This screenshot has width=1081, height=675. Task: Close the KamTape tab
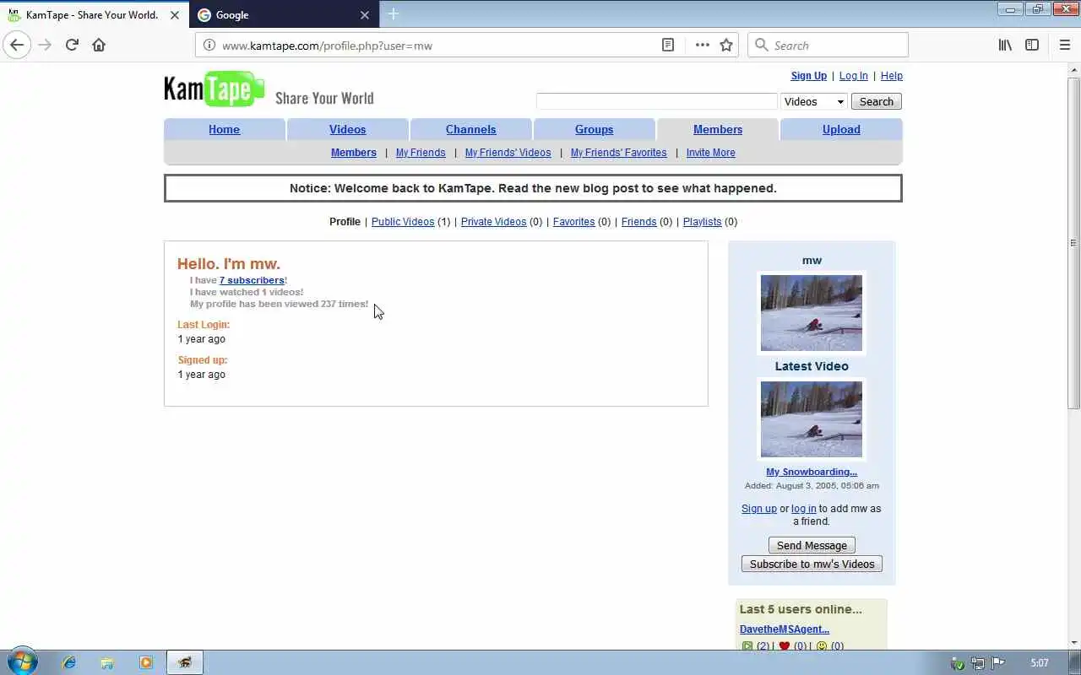pos(176,15)
